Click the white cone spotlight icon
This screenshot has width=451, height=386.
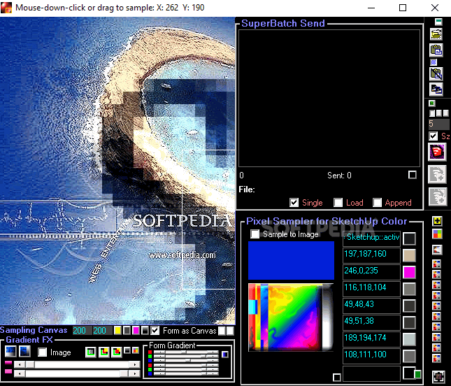[x=437, y=250]
